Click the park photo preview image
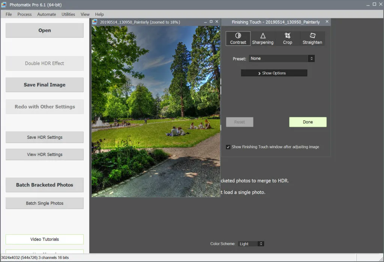 [x=156, y=112]
